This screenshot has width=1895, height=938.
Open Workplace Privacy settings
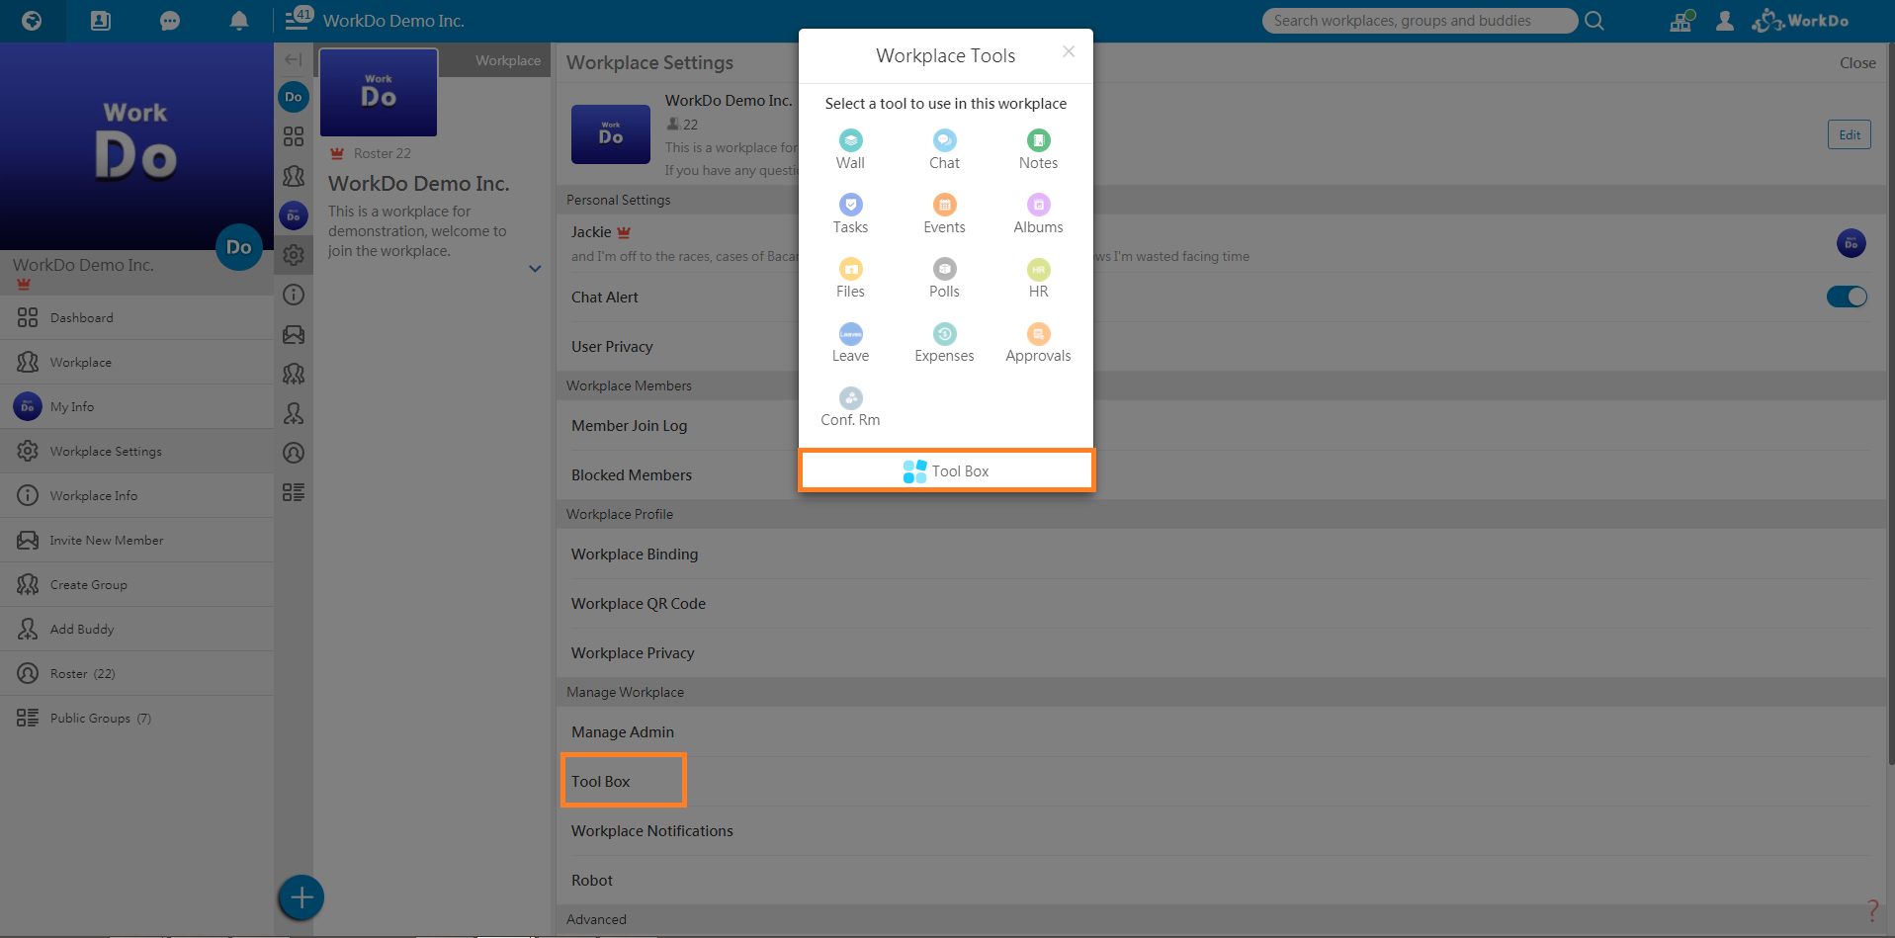(x=1222, y=652)
